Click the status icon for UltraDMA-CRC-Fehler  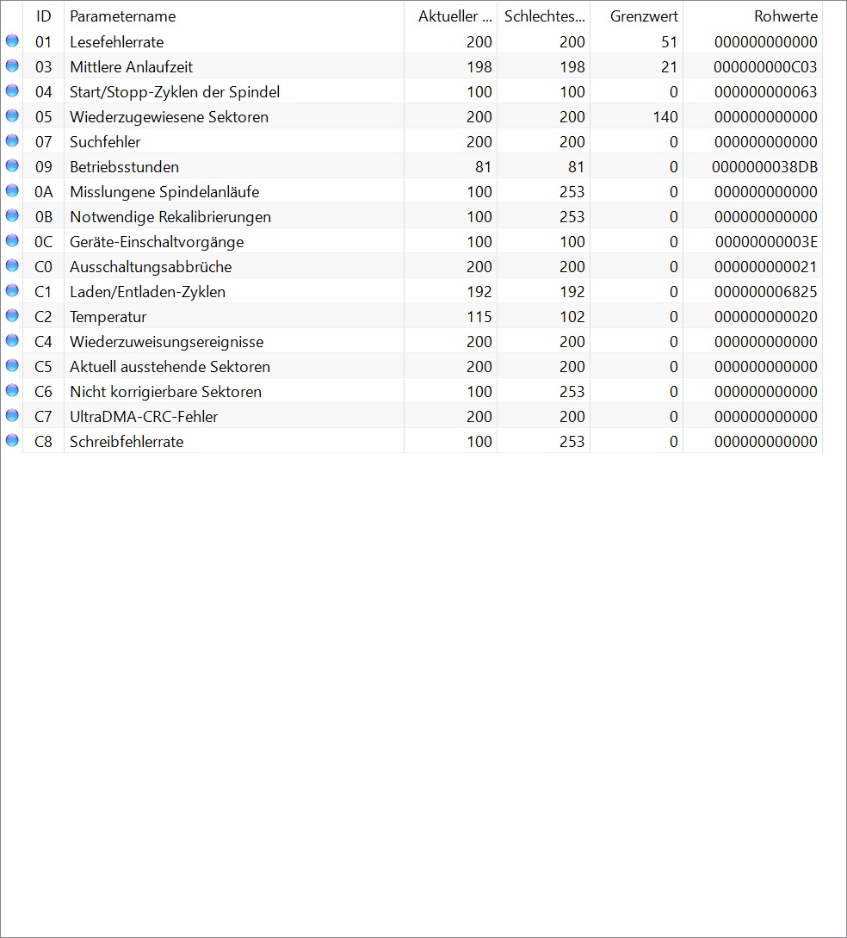coord(12,416)
